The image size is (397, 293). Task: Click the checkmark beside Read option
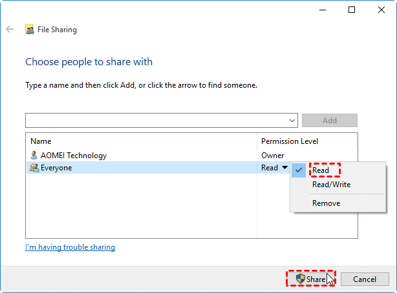(x=300, y=171)
